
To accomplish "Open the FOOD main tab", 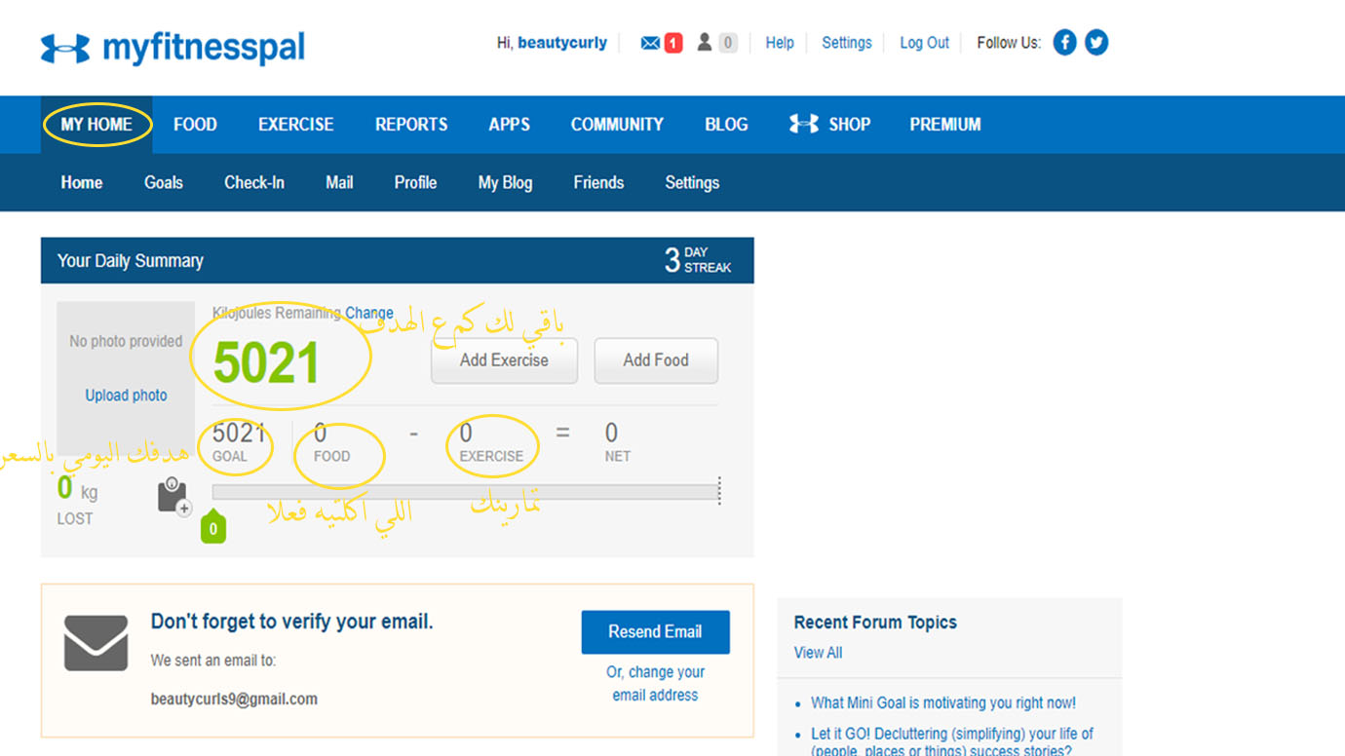I will pyautogui.click(x=195, y=125).
